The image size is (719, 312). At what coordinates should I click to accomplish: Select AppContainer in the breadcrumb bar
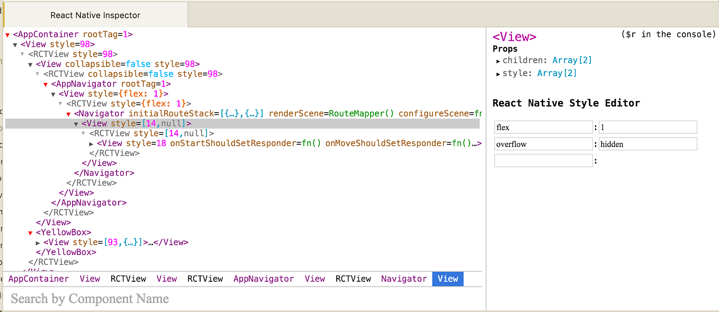(x=38, y=279)
